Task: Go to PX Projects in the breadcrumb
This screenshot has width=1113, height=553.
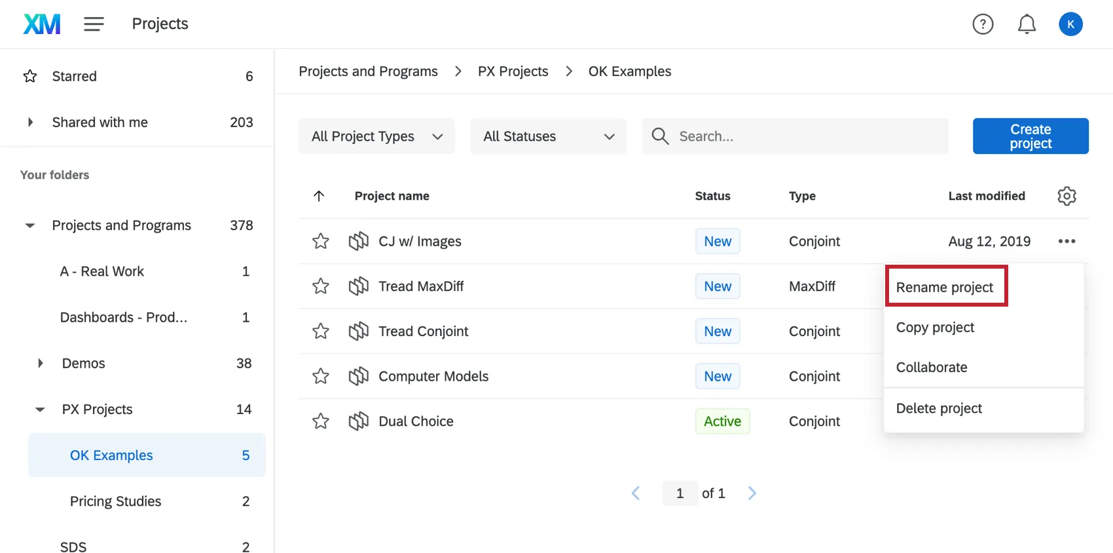Action: click(x=513, y=71)
